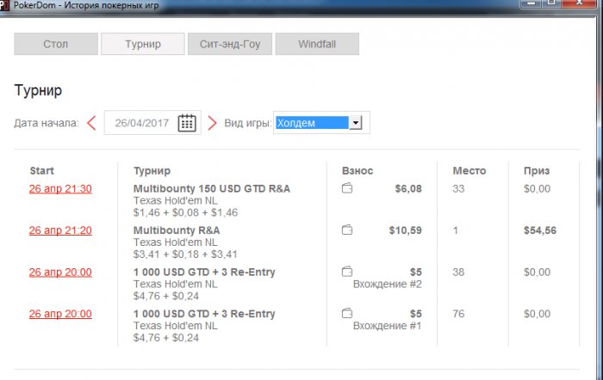Viewport: 603px width, 380px height.
Task: Go to previous date with left arrow
Action: click(91, 123)
